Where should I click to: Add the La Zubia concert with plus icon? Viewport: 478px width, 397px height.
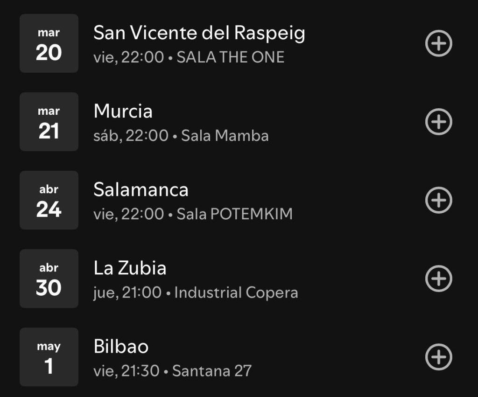pyautogui.click(x=438, y=279)
